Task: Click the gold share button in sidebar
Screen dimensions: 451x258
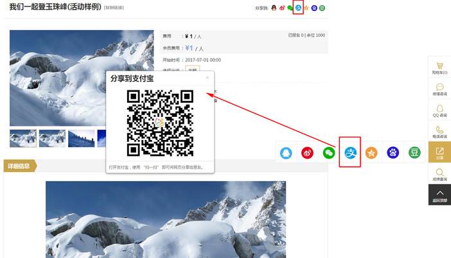Action: click(439, 153)
